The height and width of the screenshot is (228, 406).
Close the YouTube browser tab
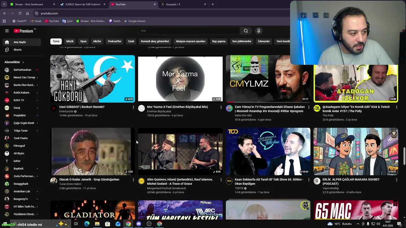155,4
